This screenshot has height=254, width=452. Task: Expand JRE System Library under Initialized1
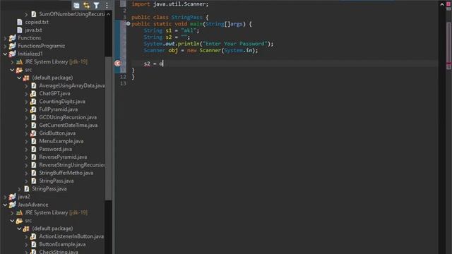point(12,61)
